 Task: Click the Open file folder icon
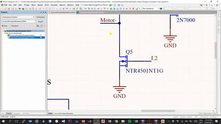6,9
